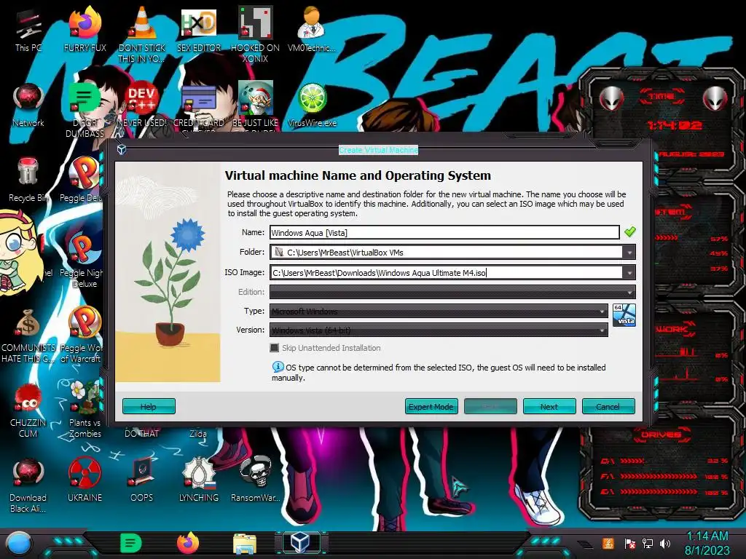
Task: Open File Explorer from the taskbar
Action: (245, 544)
